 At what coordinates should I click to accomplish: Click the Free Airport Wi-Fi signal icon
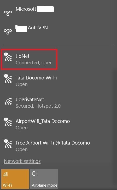(8, 143)
